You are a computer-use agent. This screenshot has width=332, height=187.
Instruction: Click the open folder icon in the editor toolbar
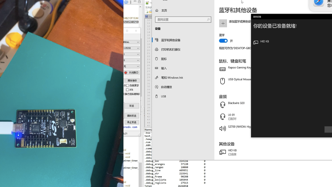[150, 11]
